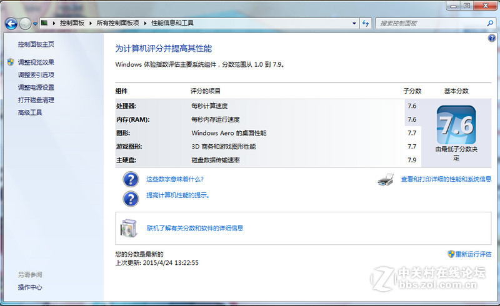Click 重新运行评估 link
The width and height of the screenshot is (500, 306).
(x=473, y=254)
